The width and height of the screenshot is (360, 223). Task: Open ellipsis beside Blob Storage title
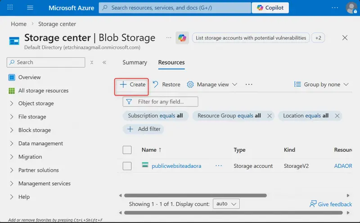click(x=169, y=38)
